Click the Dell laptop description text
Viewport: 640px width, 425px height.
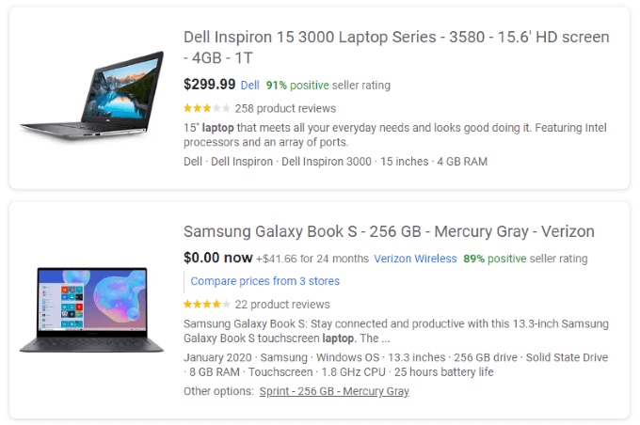[394, 135]
